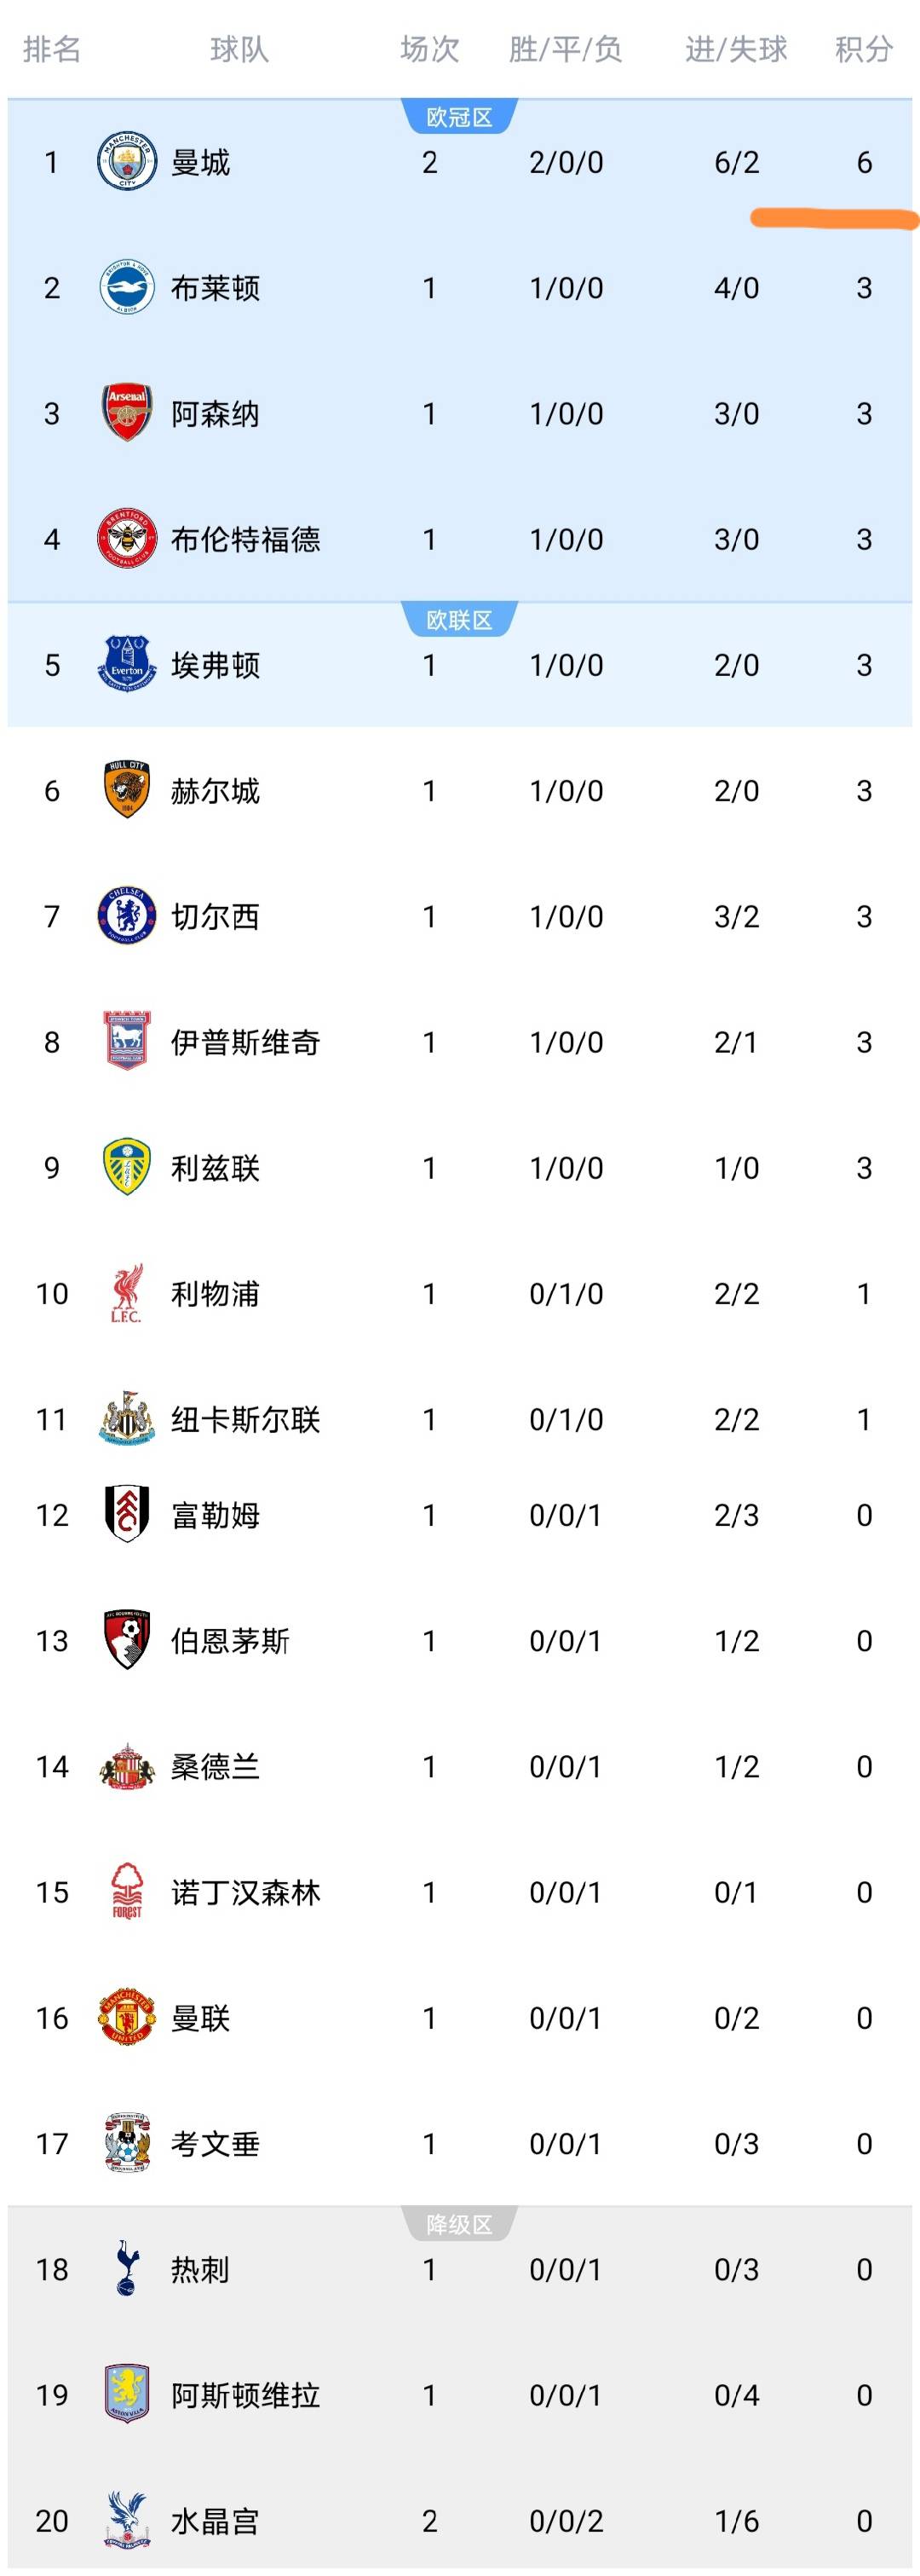Open the Aston Villa crest
Image resolution: width=920 pixels, height=2576 pixels.
pos(127,2394)
